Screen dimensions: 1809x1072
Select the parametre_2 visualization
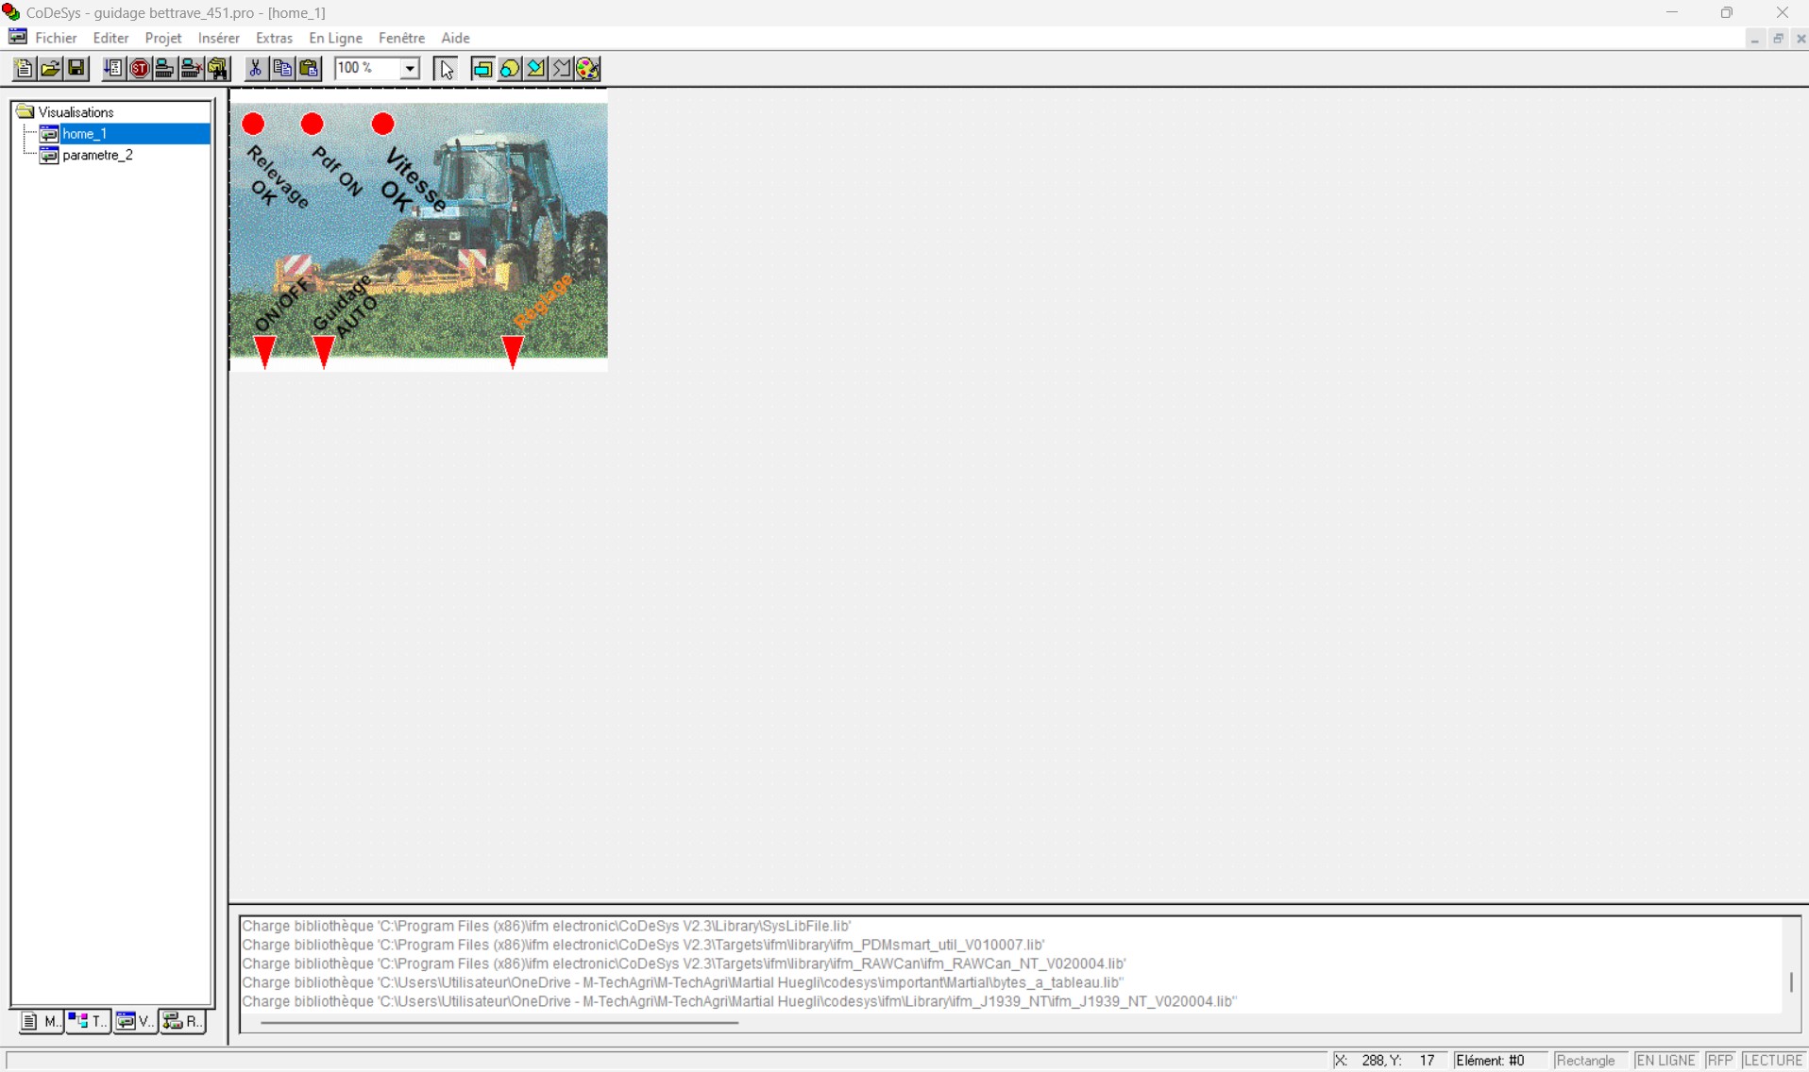[x=96, y=155]
